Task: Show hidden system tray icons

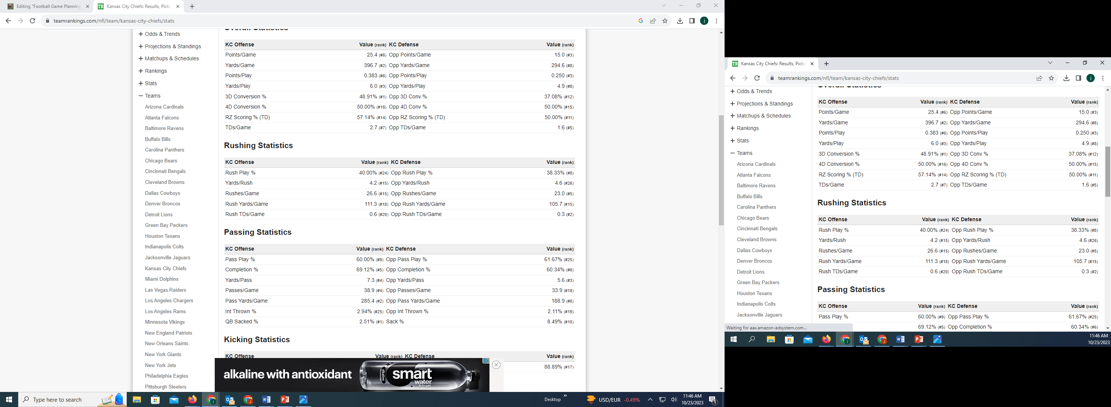Action: pyautogui.click(x=650, y=400)
